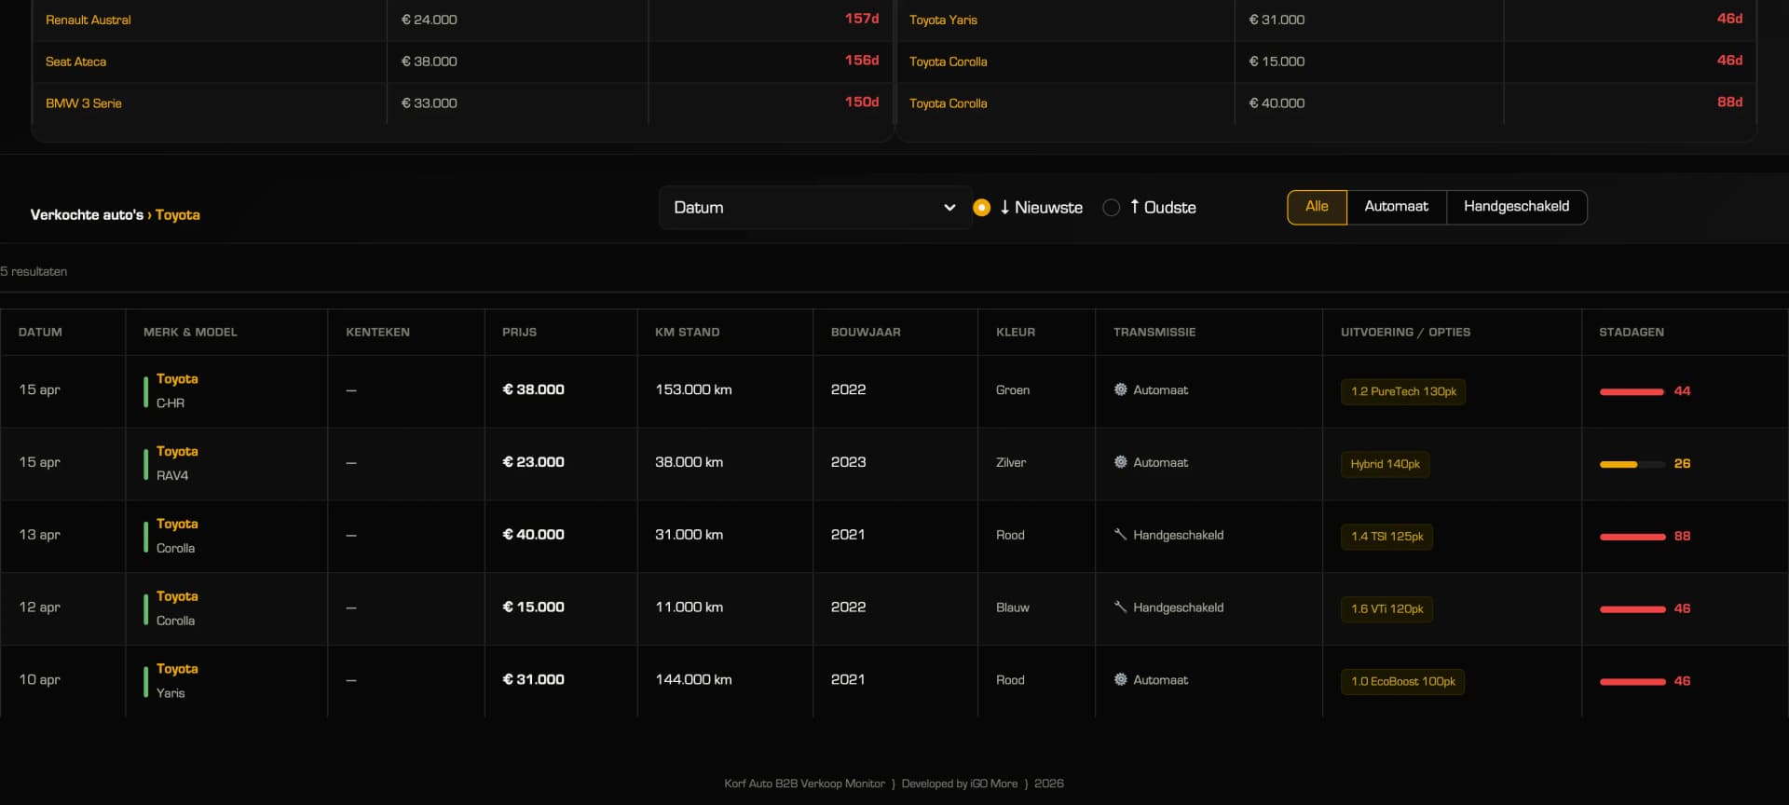1789x805 pixels.
Task: Click the dropdown chevron in the Datum selector
Action: pyautogui.click(x=949, y=208)
